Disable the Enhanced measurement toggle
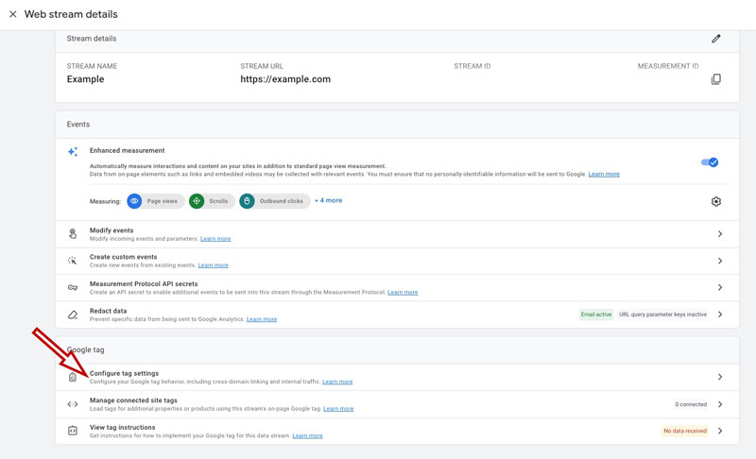This screenshot has height=459, width=756. tap(710, 162)
